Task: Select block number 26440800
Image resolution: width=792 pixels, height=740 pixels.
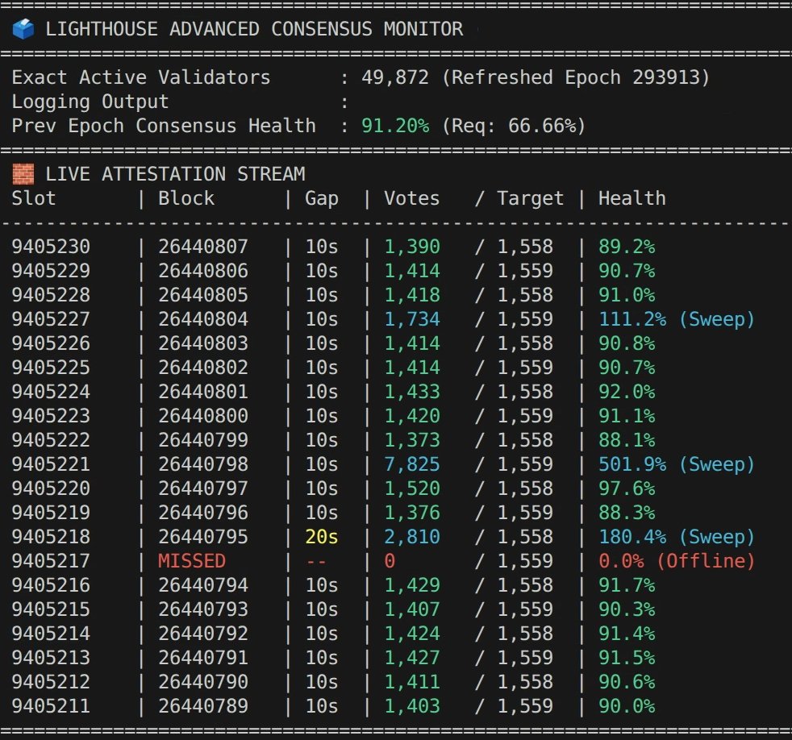Action: click(203, 416)
